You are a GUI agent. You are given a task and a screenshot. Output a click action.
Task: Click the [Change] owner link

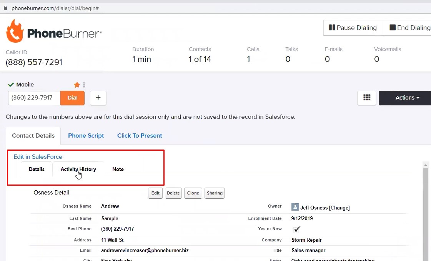(339, 208)
